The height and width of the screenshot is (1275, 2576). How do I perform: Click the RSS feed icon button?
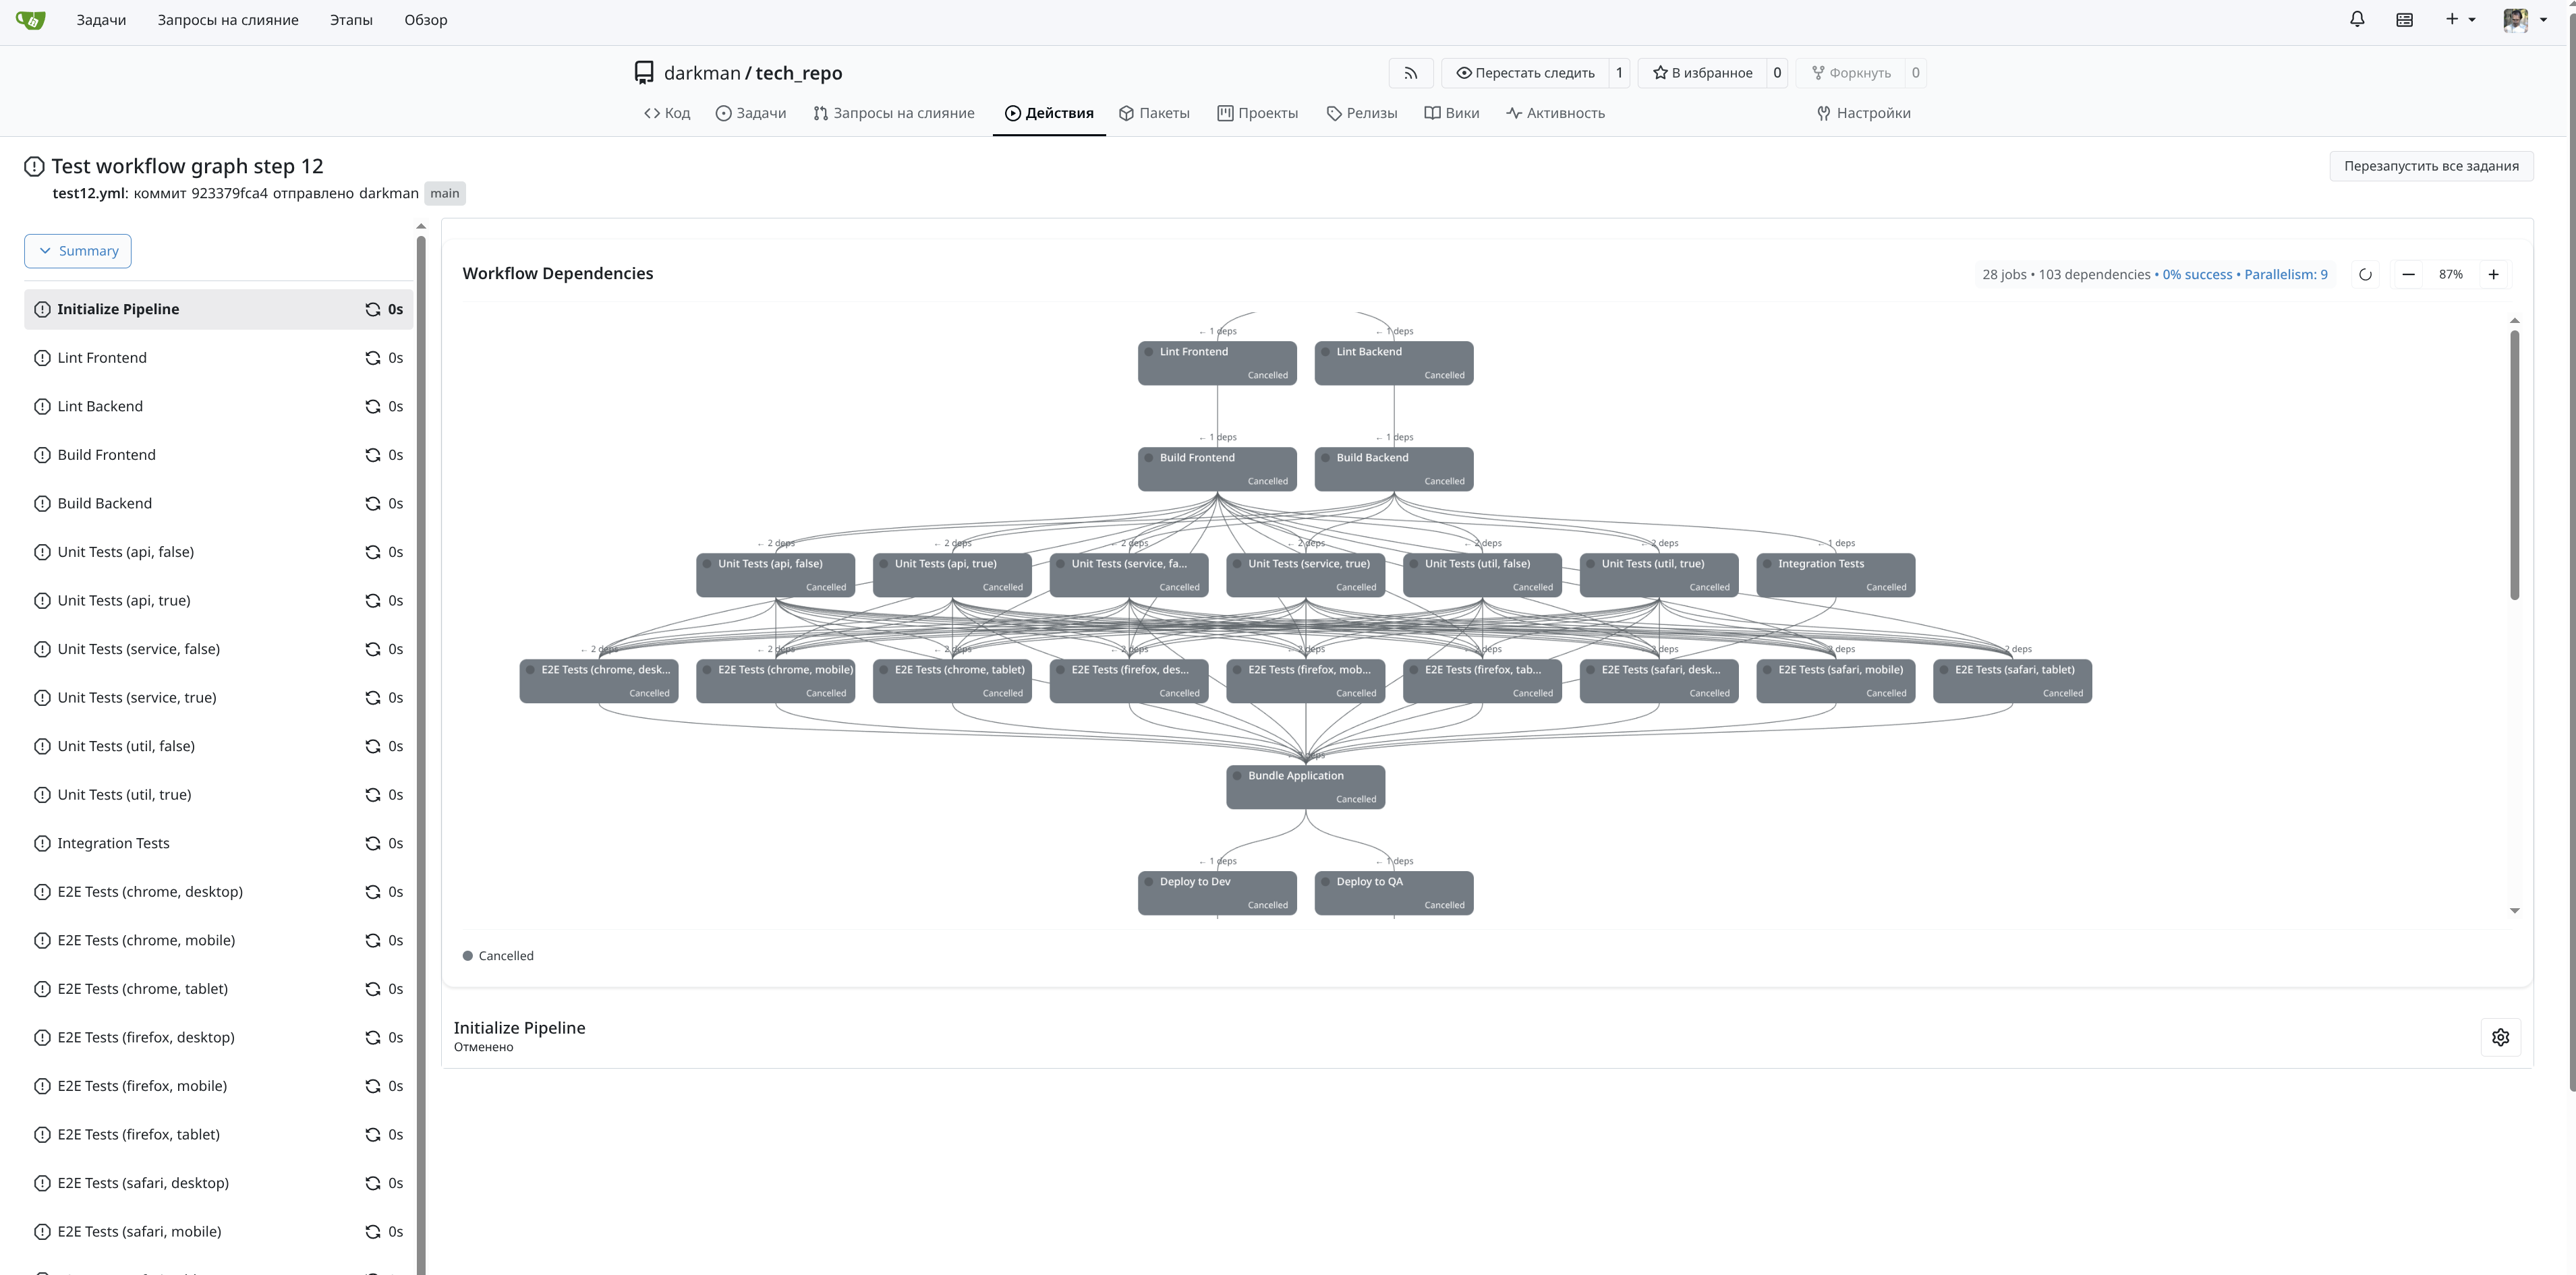(x=1411, y=73)
